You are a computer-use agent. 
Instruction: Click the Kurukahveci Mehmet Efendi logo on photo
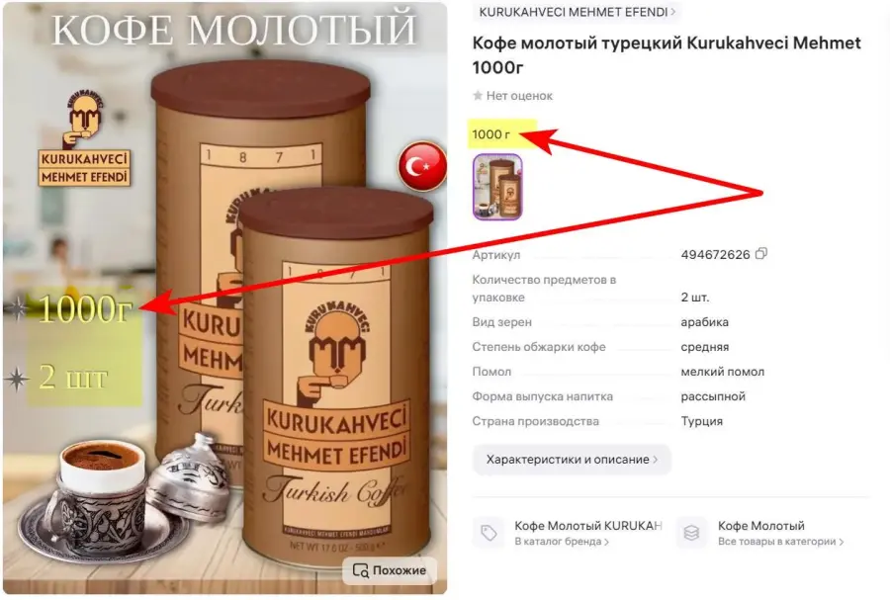(x=85, y=137)
